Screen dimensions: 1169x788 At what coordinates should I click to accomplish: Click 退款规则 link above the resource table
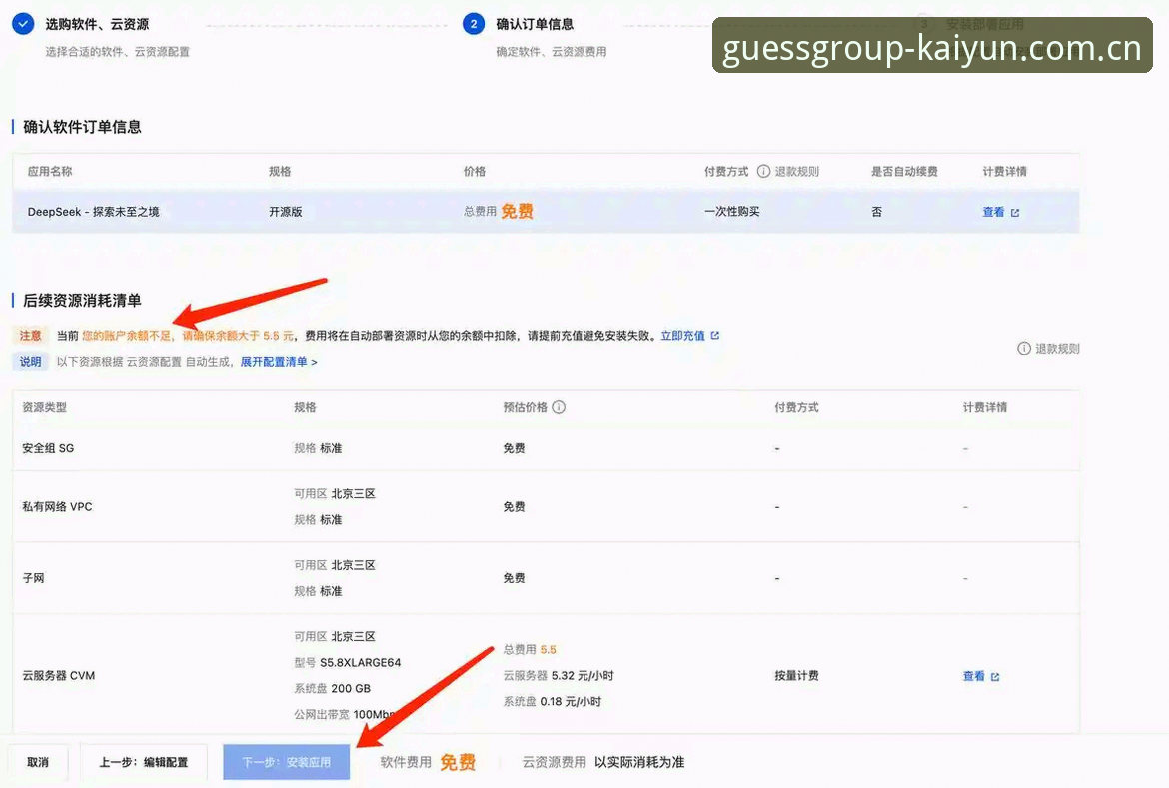tap(1057, 349)
